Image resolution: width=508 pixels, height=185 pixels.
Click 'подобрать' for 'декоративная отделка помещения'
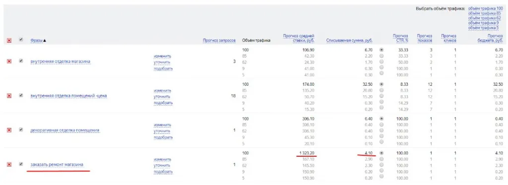click(163, 137)
